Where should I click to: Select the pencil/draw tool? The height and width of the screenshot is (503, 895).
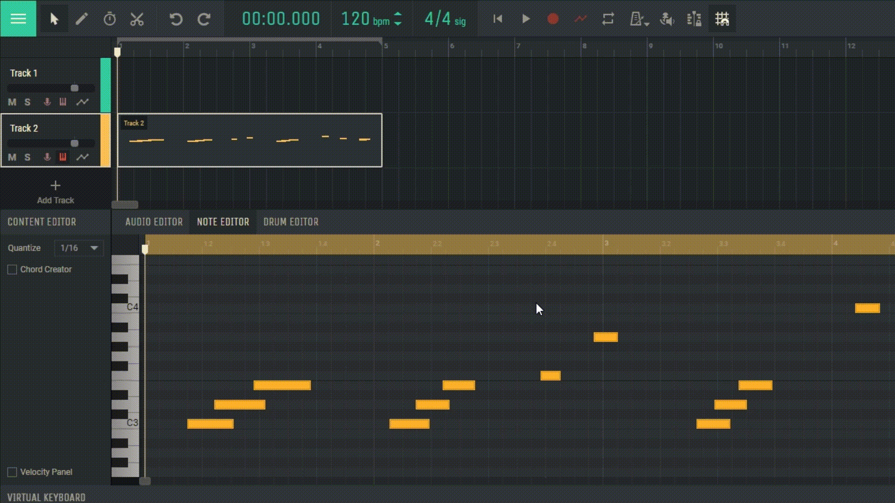pos(81,19)
